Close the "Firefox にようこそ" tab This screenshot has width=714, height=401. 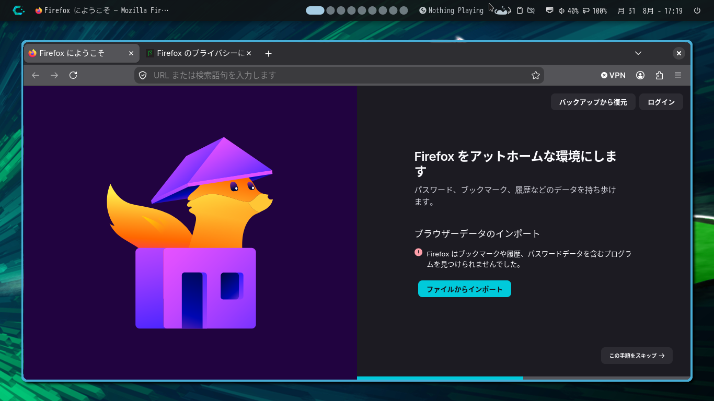131,53
